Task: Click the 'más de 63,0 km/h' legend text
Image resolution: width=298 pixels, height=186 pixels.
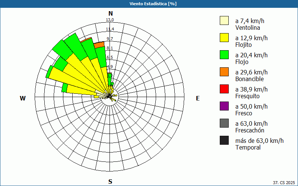Action: pos(259,141)
